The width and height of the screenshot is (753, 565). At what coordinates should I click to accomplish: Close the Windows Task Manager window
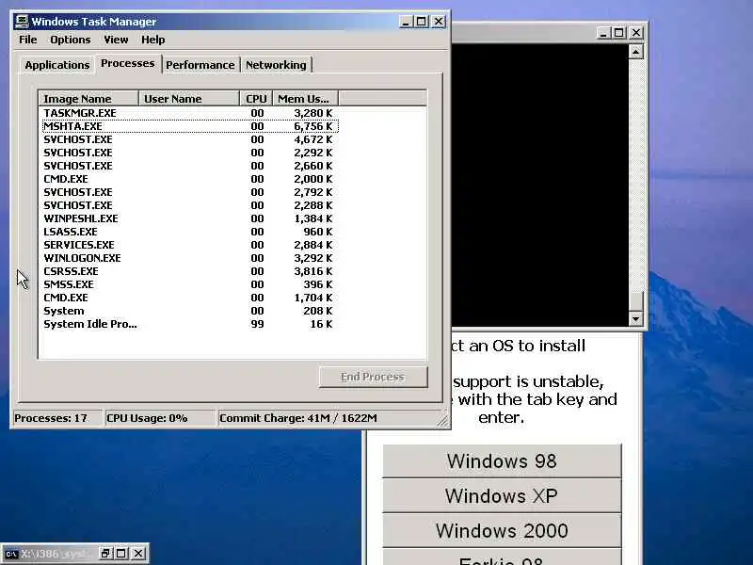point(439,22)
